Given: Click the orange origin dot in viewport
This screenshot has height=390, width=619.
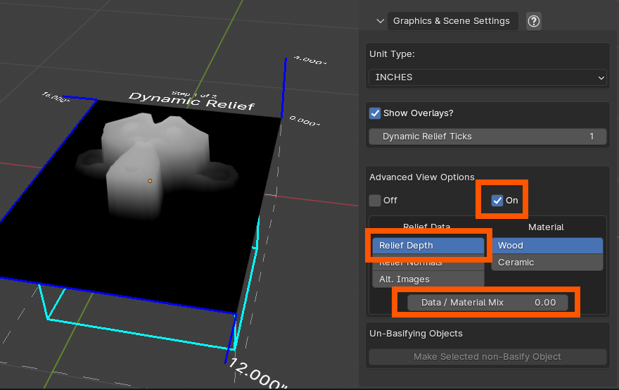Looking at the screenshot, I should [x=150, y=181].
